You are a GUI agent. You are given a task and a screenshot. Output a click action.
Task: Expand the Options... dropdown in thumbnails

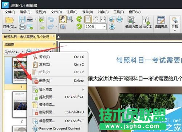23,52
